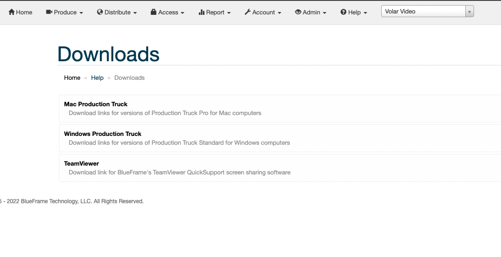Open the TeamViewer download link
Image resolution: width=501 pixels, height=257 pixels.
coord(81,164)
